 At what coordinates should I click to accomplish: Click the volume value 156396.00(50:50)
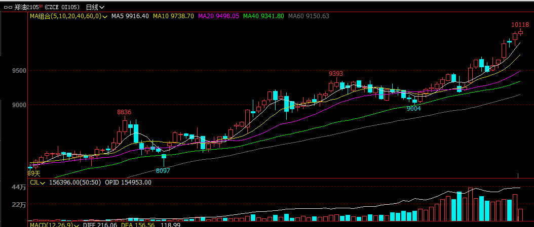(x=75, y=183)
